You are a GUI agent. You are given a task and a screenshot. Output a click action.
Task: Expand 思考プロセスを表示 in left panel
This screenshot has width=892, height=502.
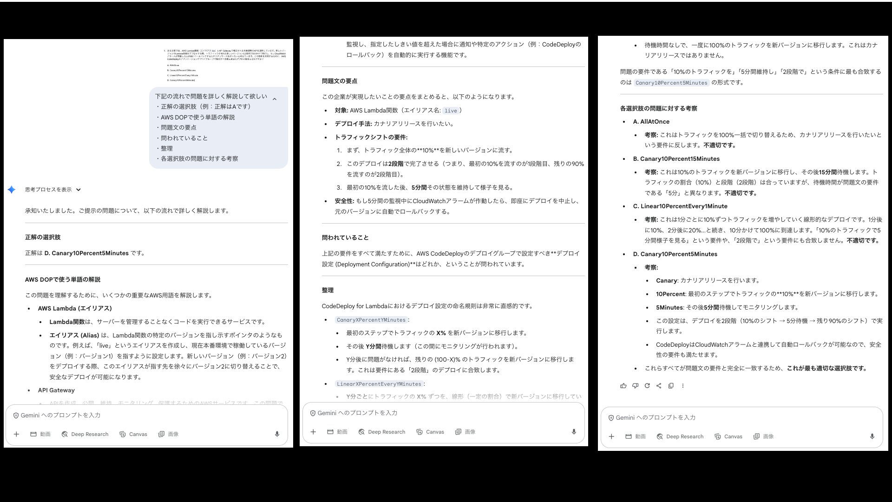pos(53,190)
